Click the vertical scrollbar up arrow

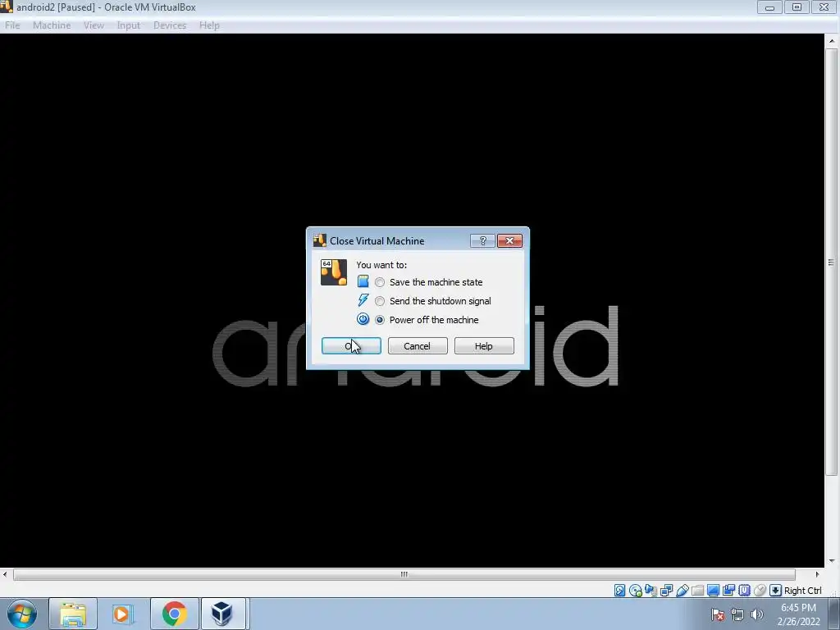pos(832,41)
